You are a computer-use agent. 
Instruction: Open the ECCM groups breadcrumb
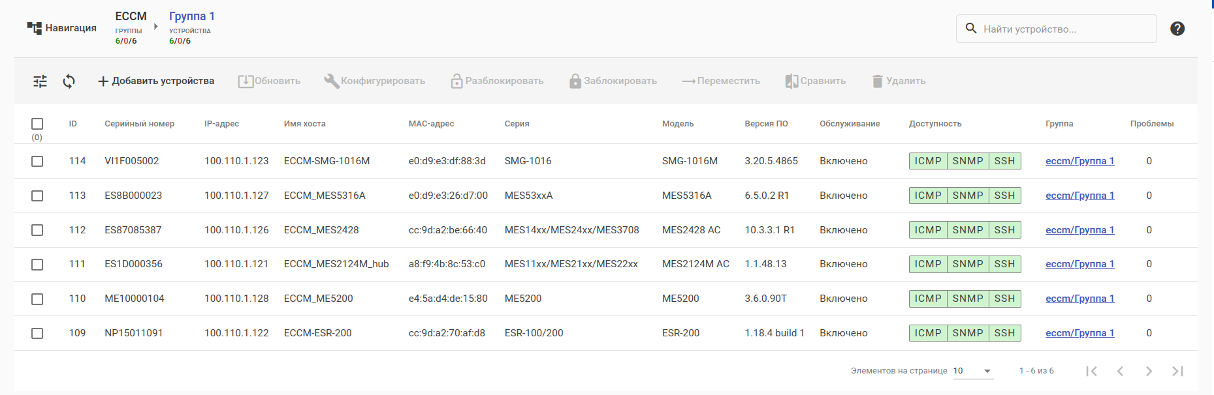(x=131, y=16)
